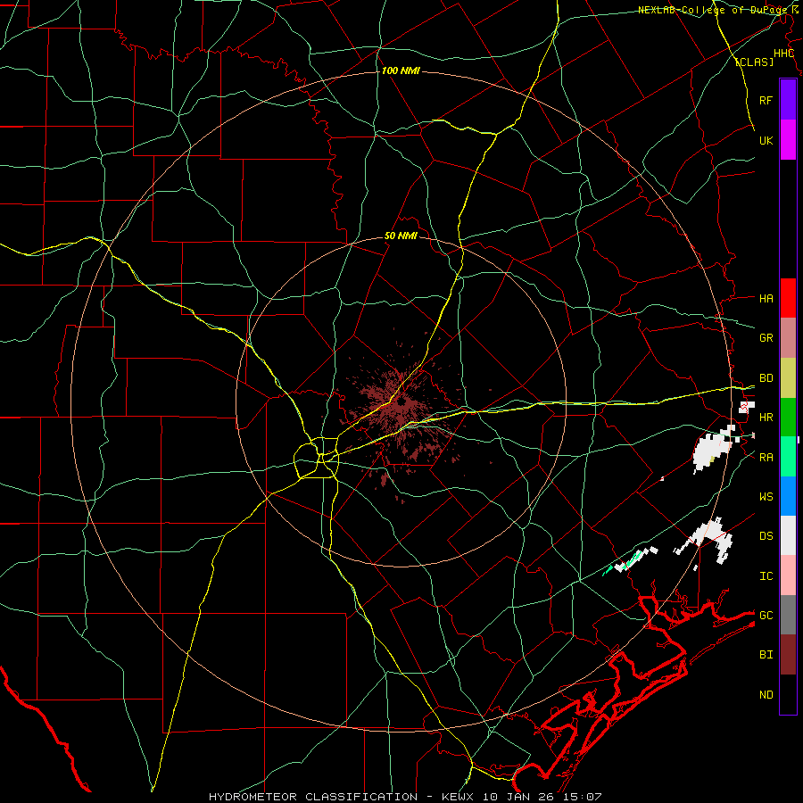
Task: Click the HA red legend swatch
Action: tap(788, 298)
